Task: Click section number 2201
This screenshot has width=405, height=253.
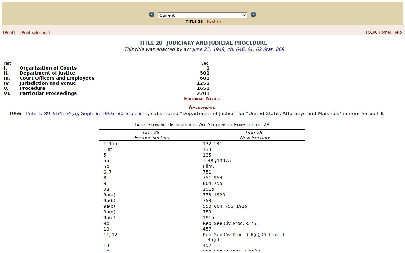Action: click(203, 93)
